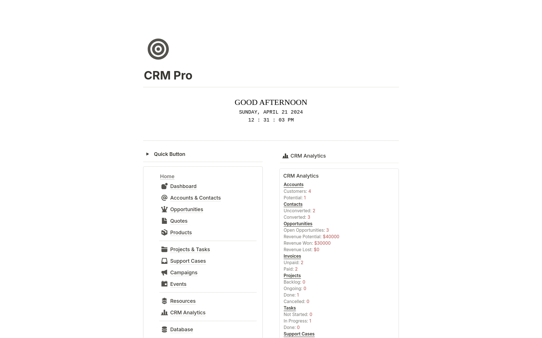Viewport: 542px width, 338px height.
Task: Expand Accounts section in CRM Analytics
Action: 293,184
